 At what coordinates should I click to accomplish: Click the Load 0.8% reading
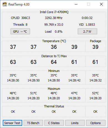(54, 32)
